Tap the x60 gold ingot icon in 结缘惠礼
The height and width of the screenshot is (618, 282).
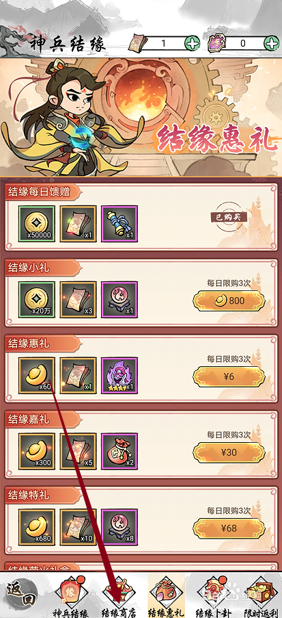coord(37,376)
